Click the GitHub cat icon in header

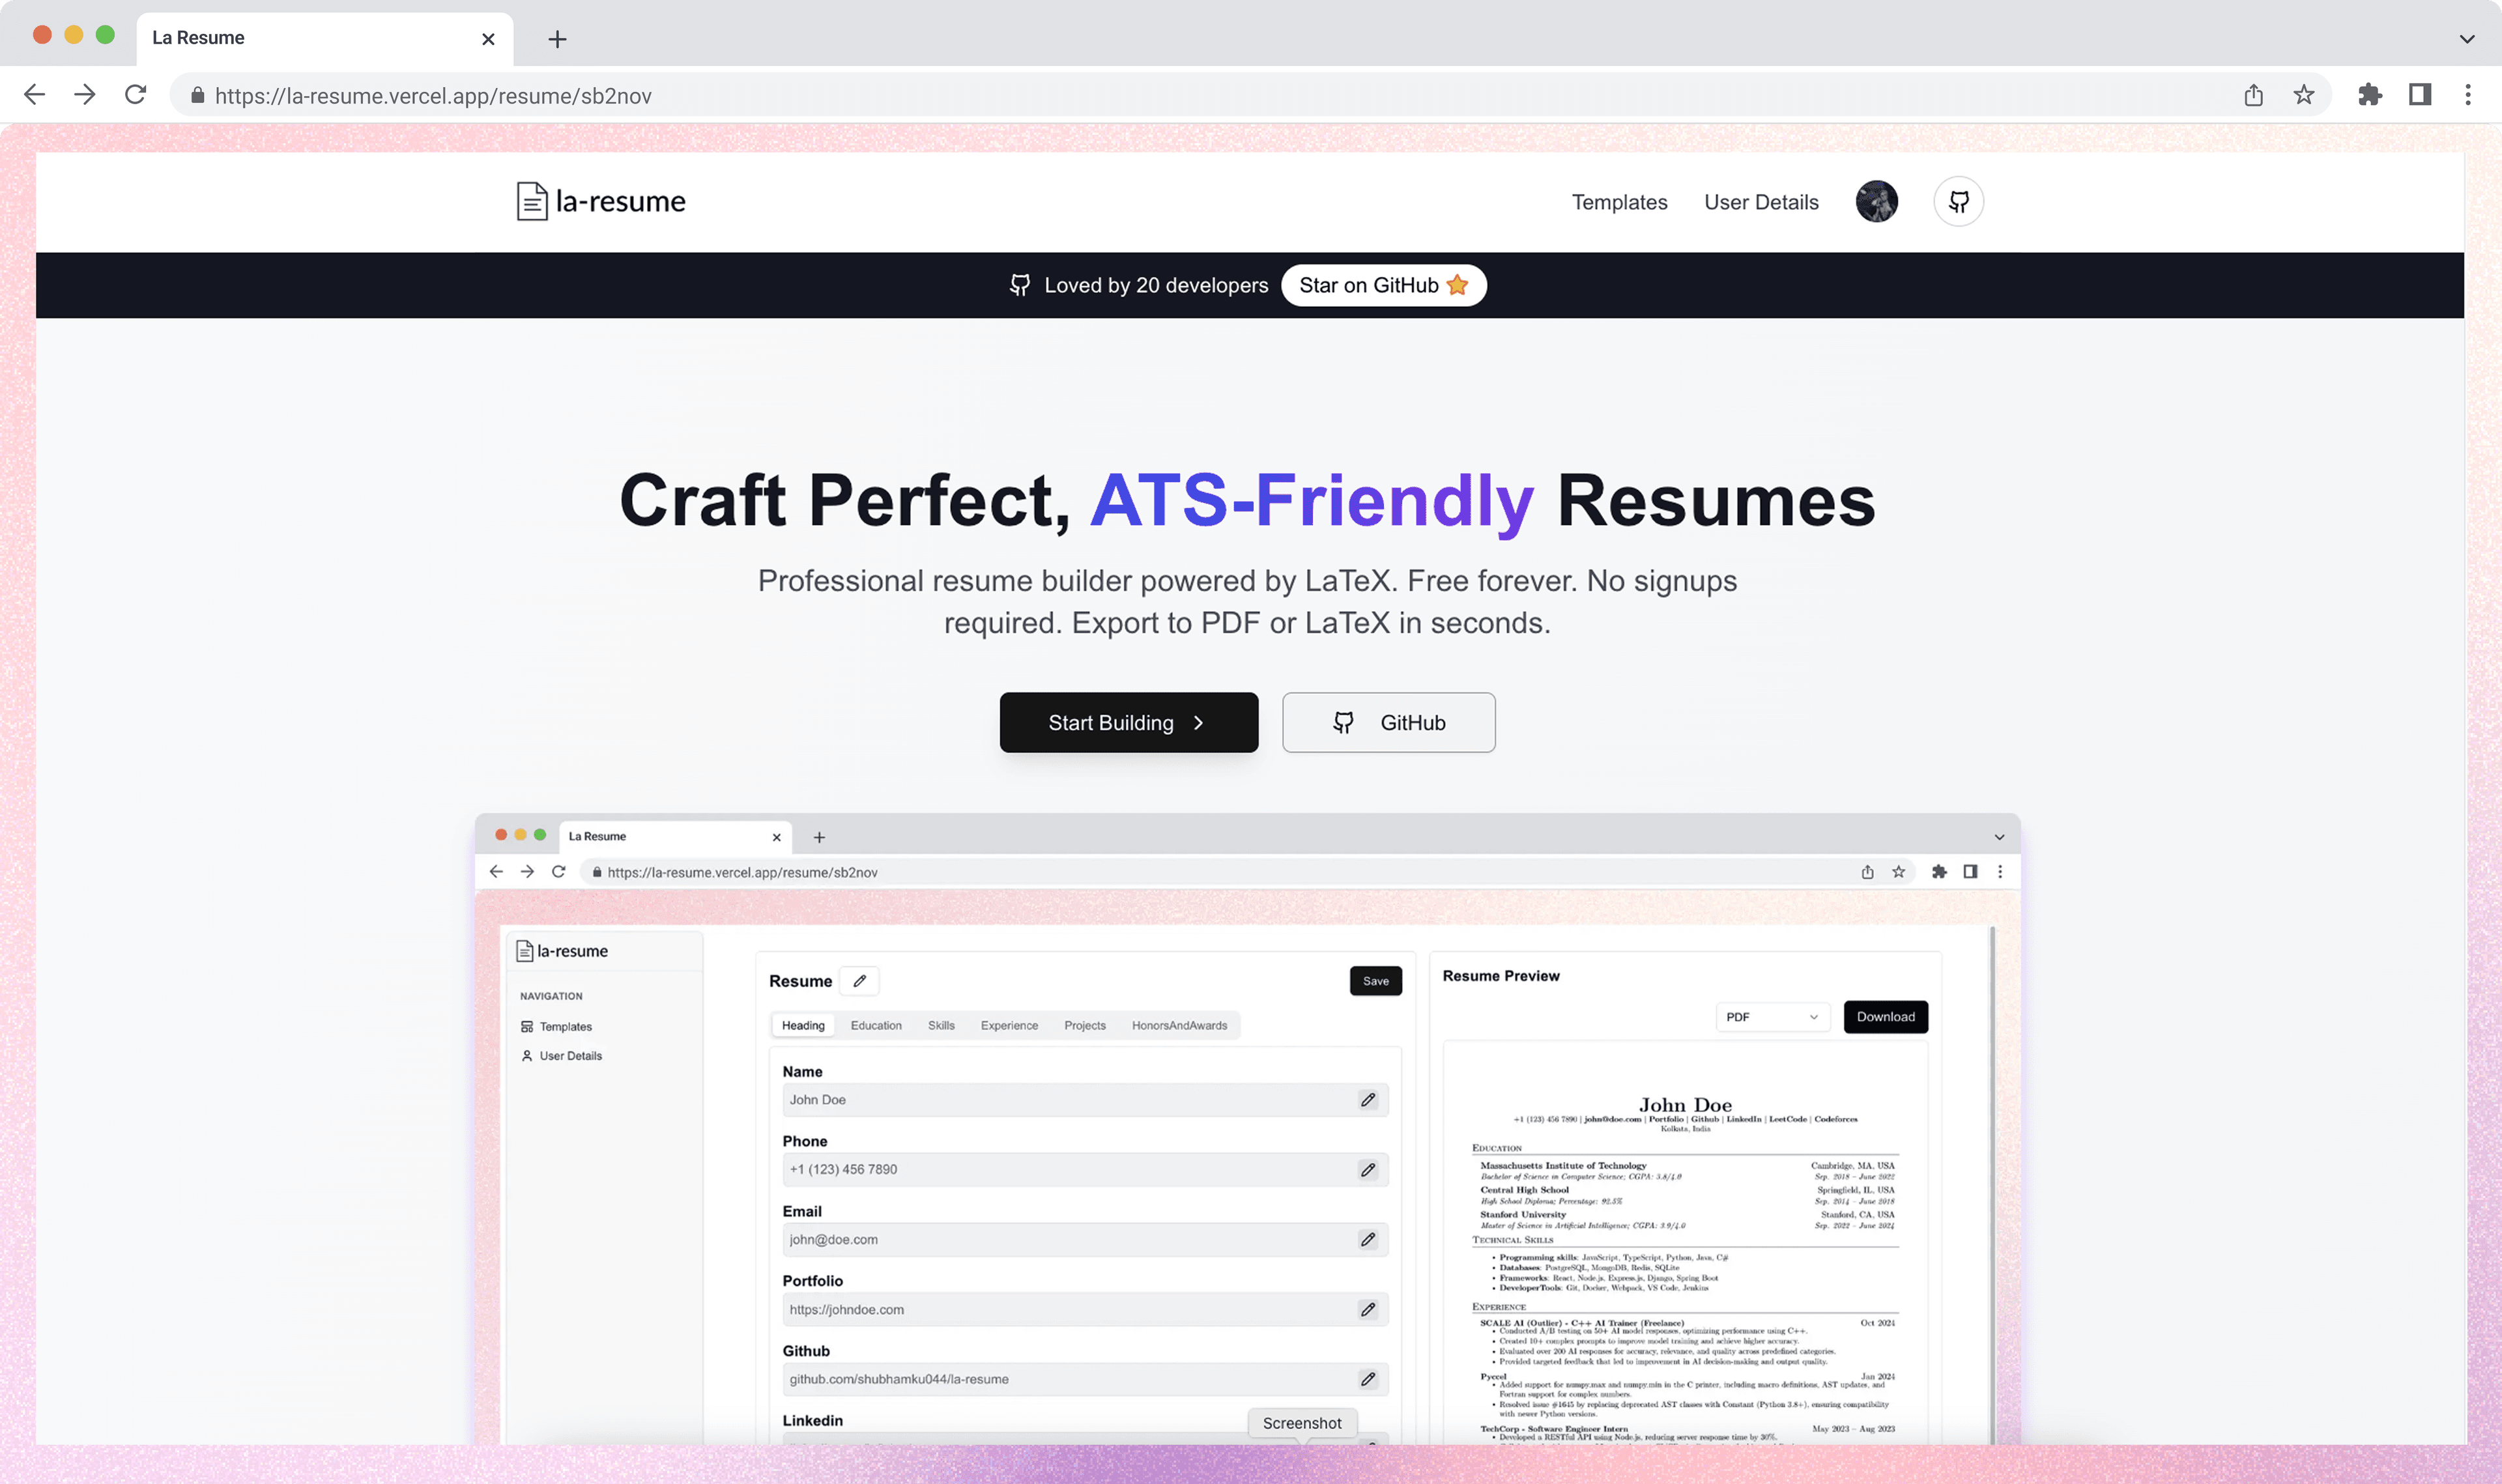coord(1958,202)
